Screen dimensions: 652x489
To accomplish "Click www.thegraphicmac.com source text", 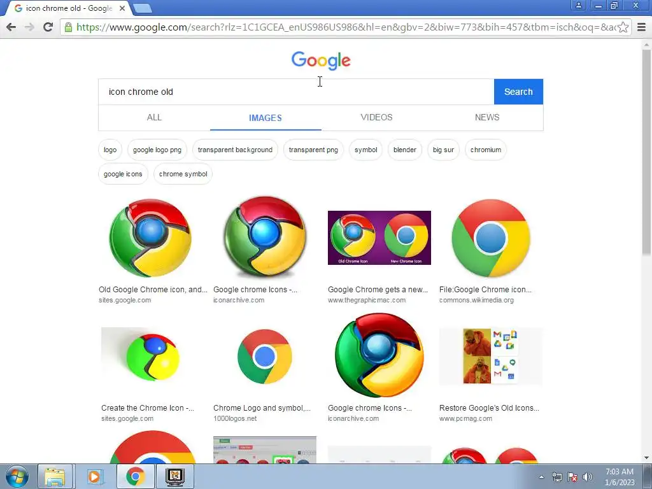I will (x=367, y=301).
